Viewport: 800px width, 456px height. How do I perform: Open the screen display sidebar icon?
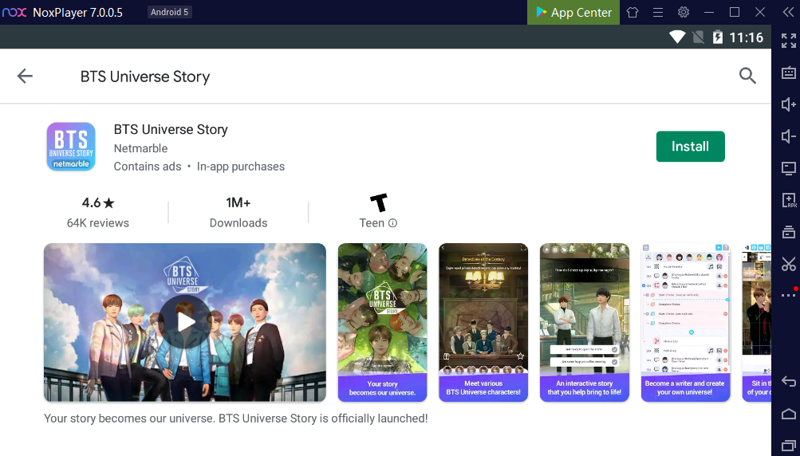tap(789, 168)
